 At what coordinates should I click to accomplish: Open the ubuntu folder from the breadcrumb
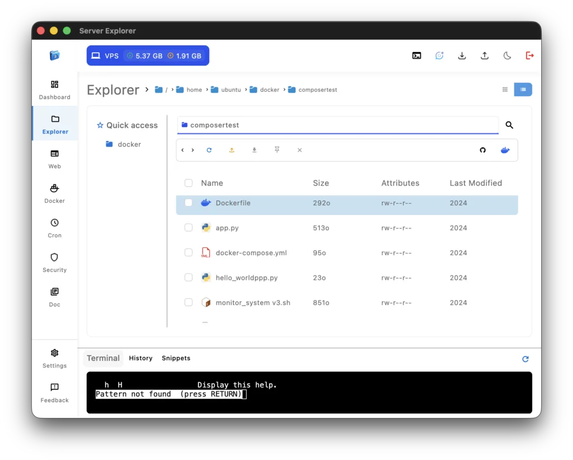(231, 90)
